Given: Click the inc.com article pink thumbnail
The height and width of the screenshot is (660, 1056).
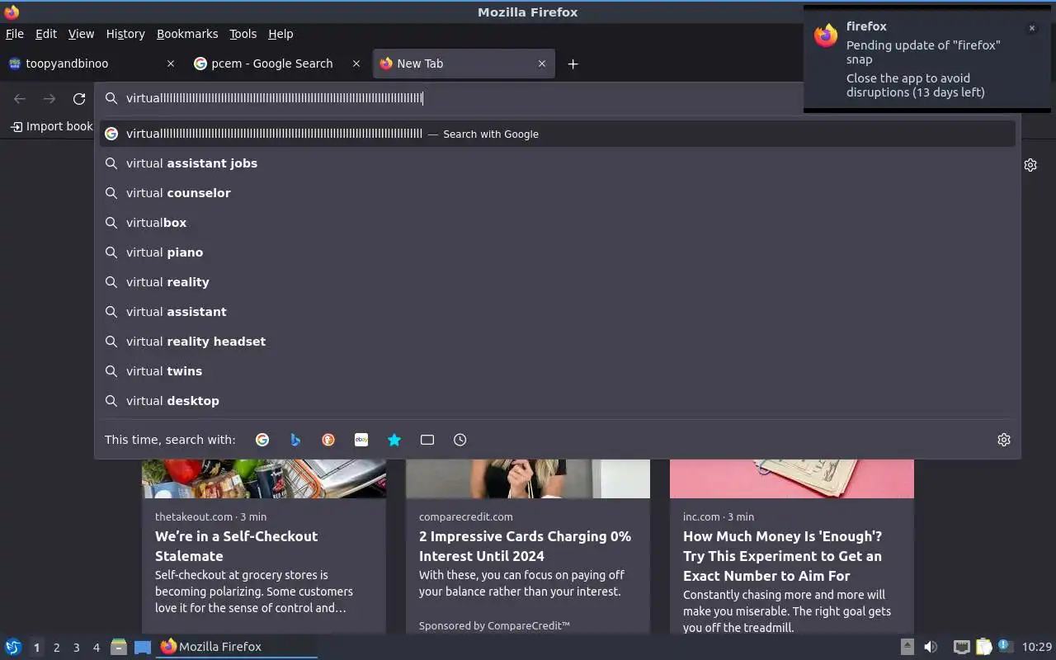Looking at the screenshot, I should click(792, 478).
